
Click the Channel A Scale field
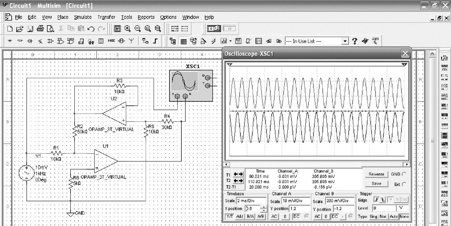[296, 201]
